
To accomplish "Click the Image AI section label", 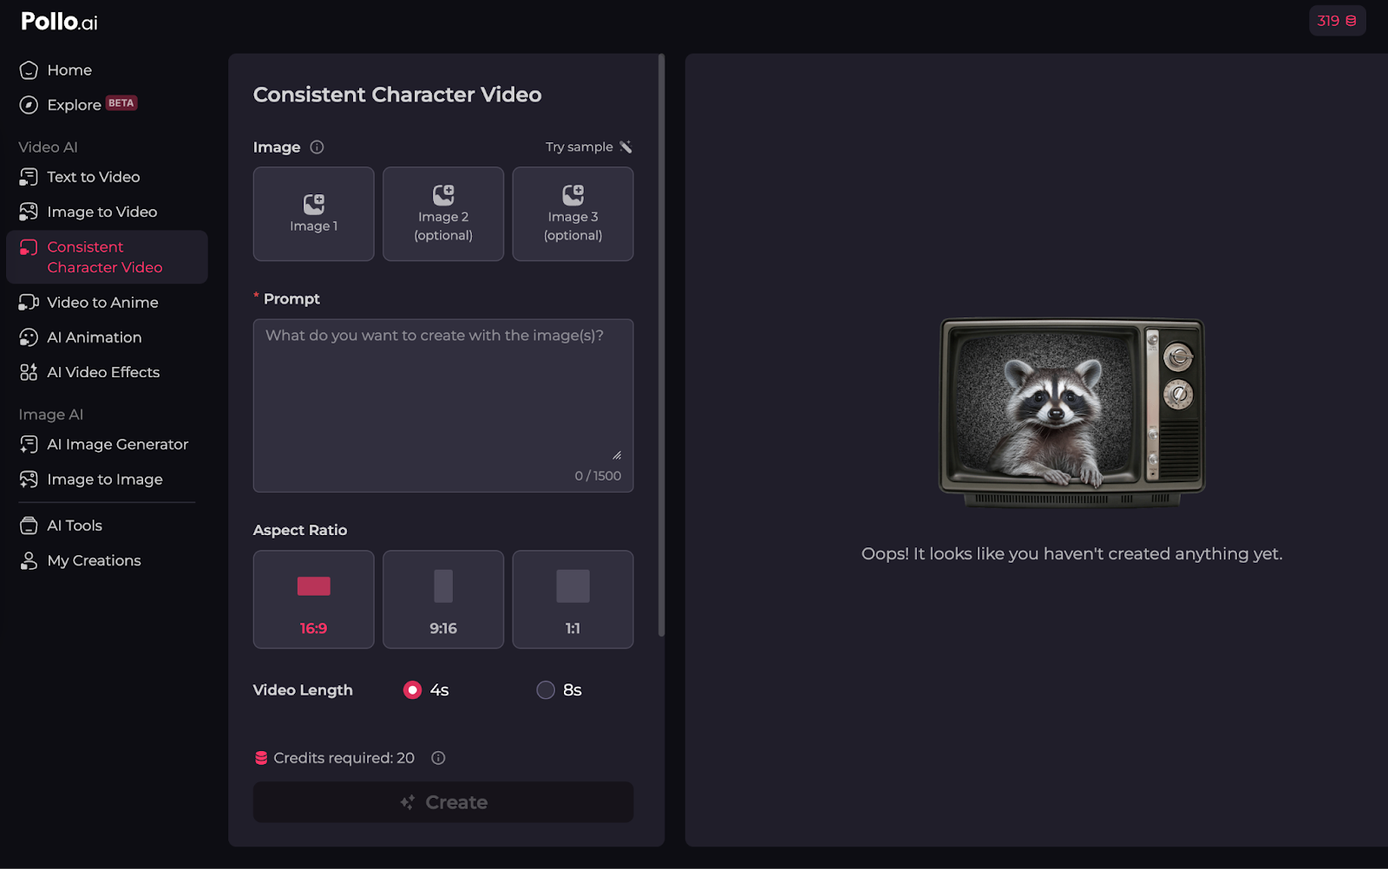I will [x=51, y=415].
